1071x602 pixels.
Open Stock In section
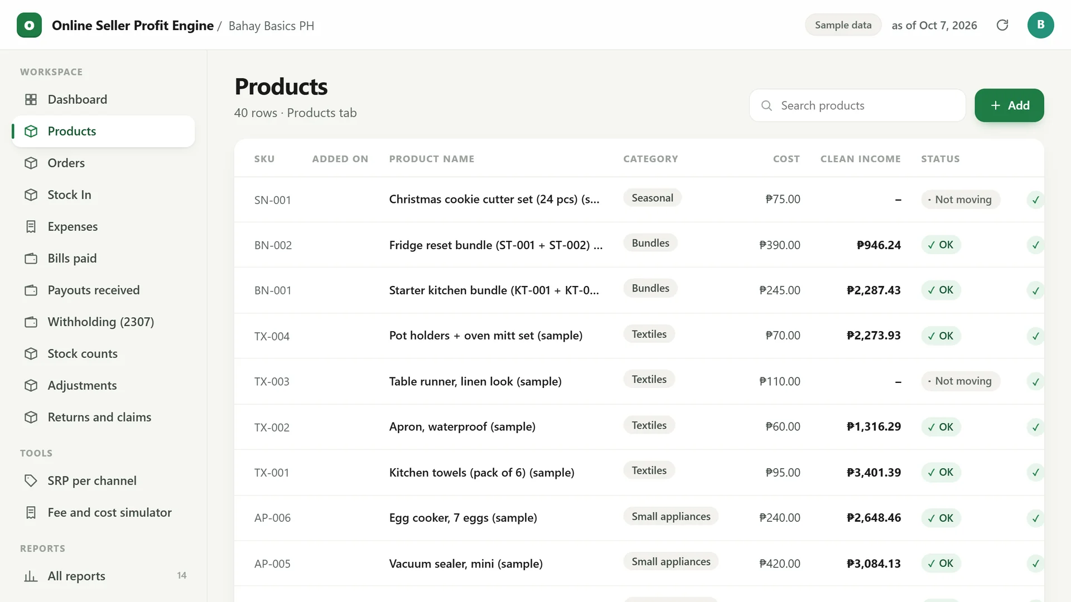103,195
